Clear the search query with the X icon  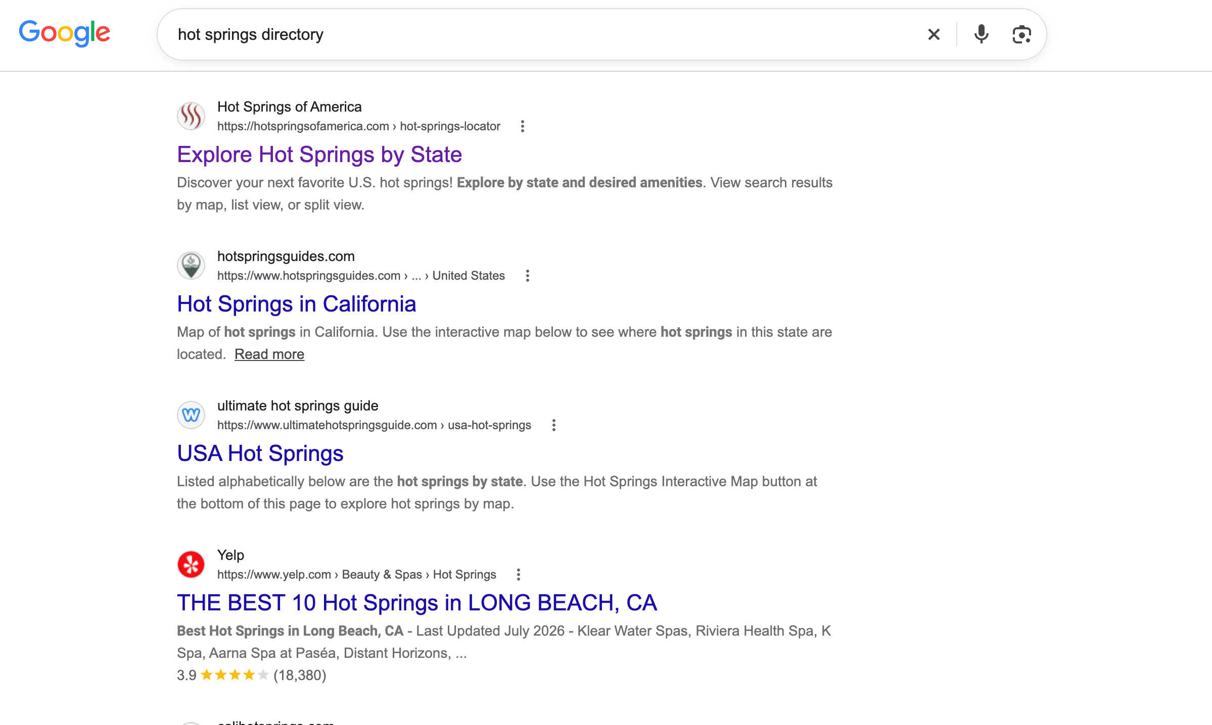tap(934, 34)
